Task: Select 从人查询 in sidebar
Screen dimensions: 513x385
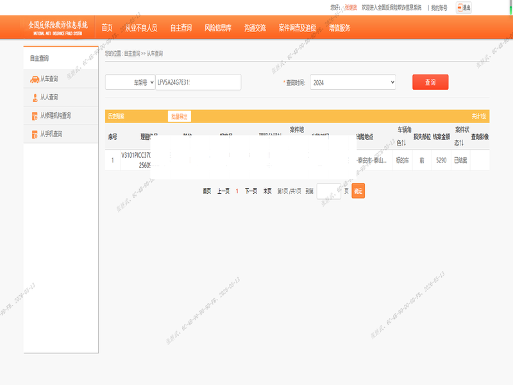Action: tap(61, 98)
